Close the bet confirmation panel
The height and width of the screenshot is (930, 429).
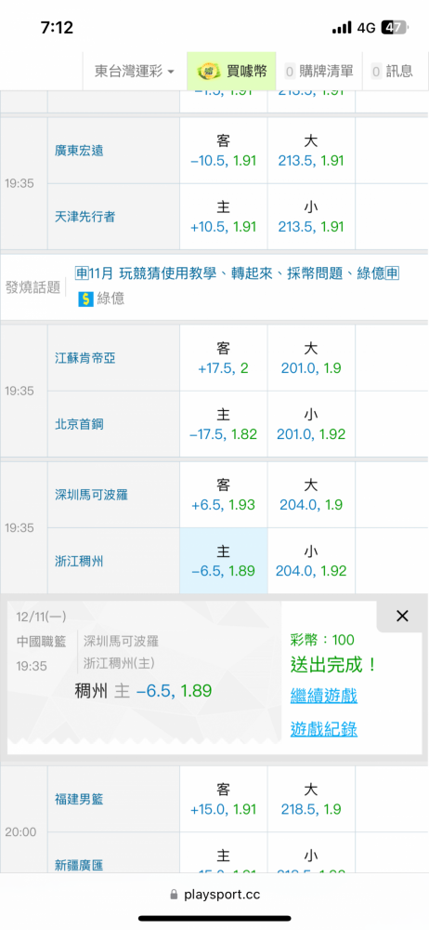tap(402, 617)
